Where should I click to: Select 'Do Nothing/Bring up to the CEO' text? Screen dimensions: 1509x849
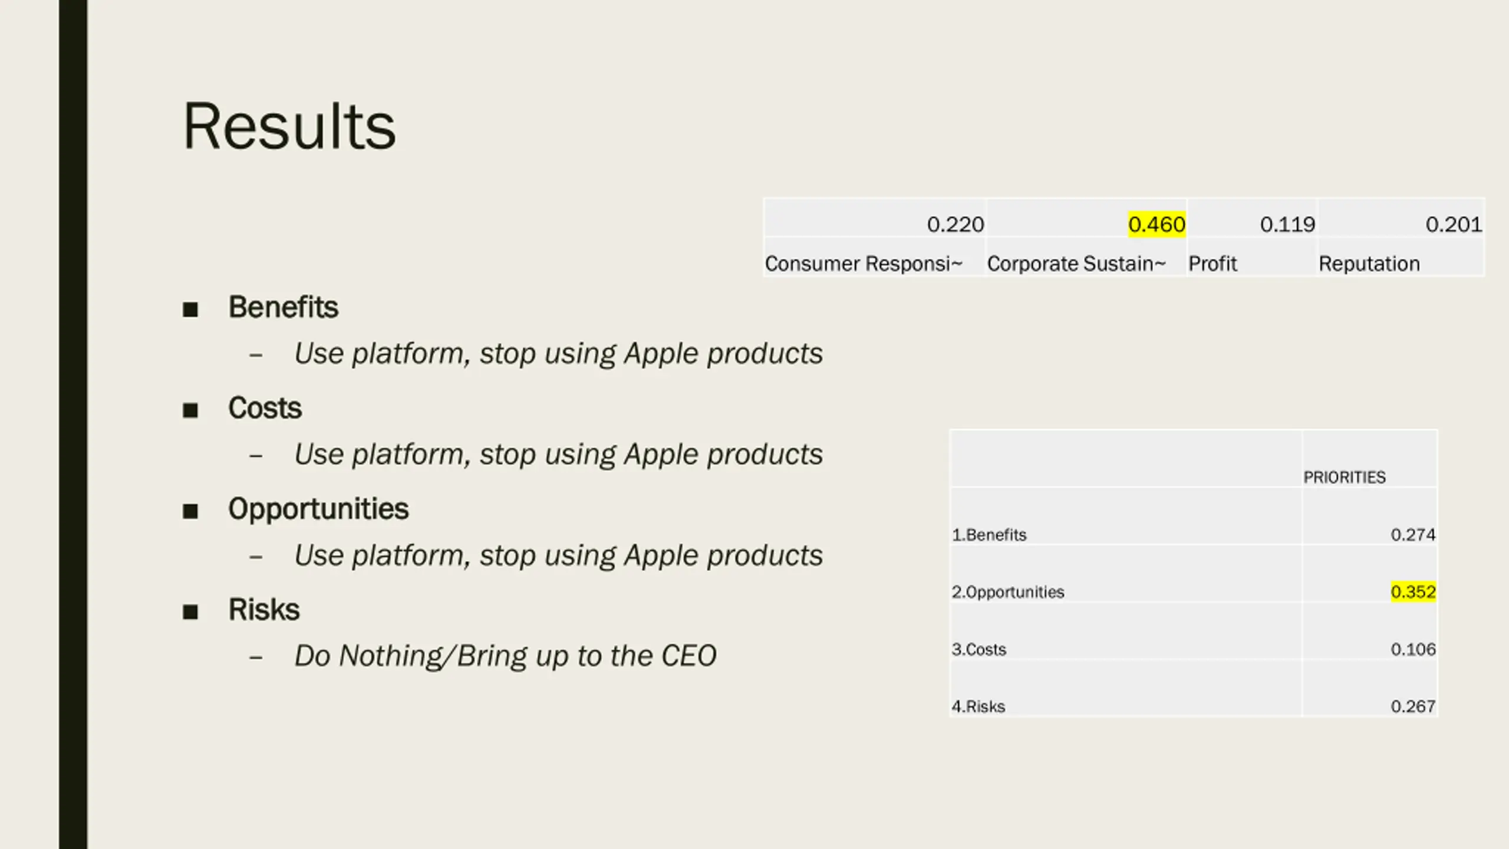[505, 656]
